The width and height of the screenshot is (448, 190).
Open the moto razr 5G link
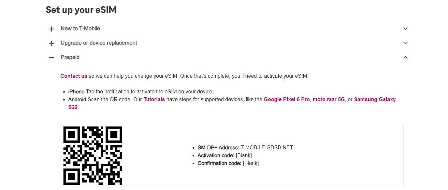click(x=328, y=100)
